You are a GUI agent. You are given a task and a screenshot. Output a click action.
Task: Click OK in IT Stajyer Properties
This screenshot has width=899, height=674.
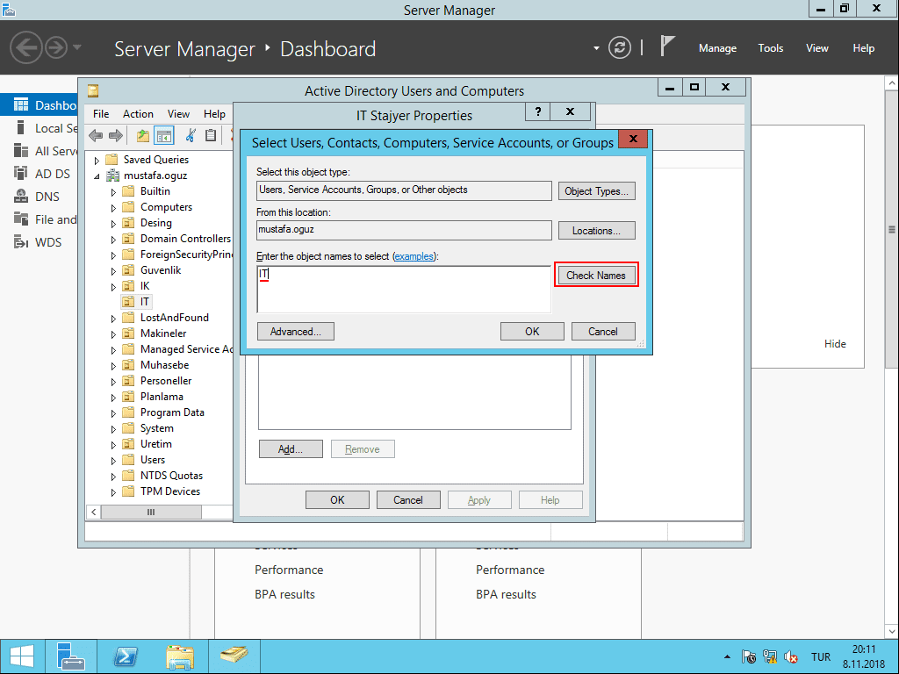[x=337, y=499]
